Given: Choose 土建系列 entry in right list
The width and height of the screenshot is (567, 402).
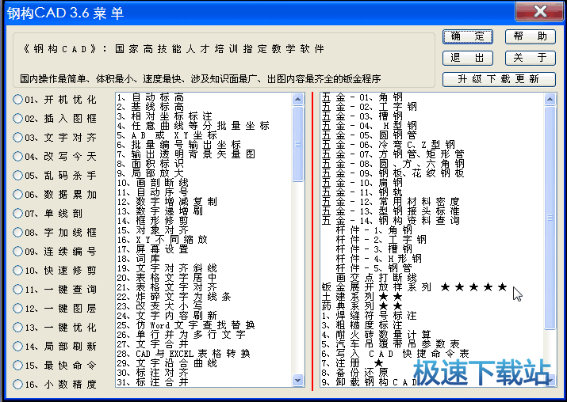Looking at the screenshot, I should (x=362, y=297).
